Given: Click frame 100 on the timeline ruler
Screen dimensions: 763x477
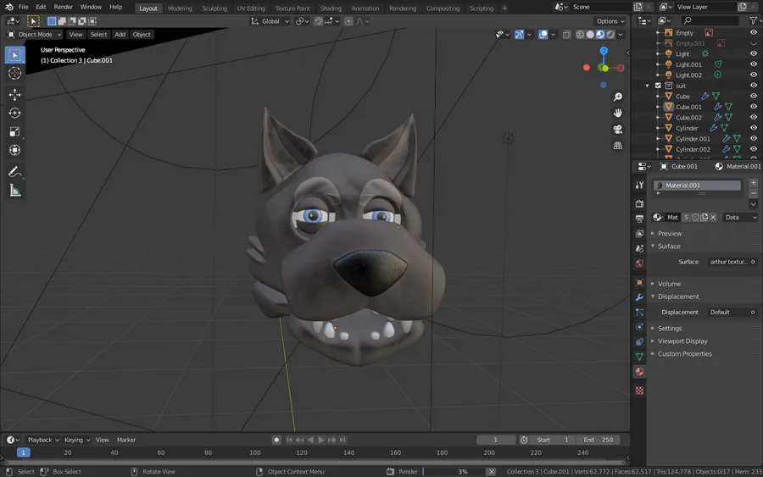Looking at the screenshot, I should tap(255, 452).
